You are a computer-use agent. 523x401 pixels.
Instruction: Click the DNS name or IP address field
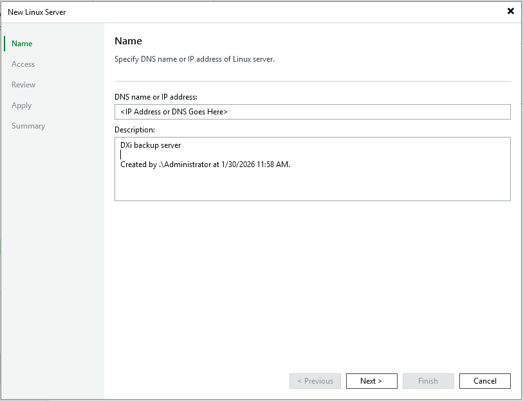(x=312, y=112)
